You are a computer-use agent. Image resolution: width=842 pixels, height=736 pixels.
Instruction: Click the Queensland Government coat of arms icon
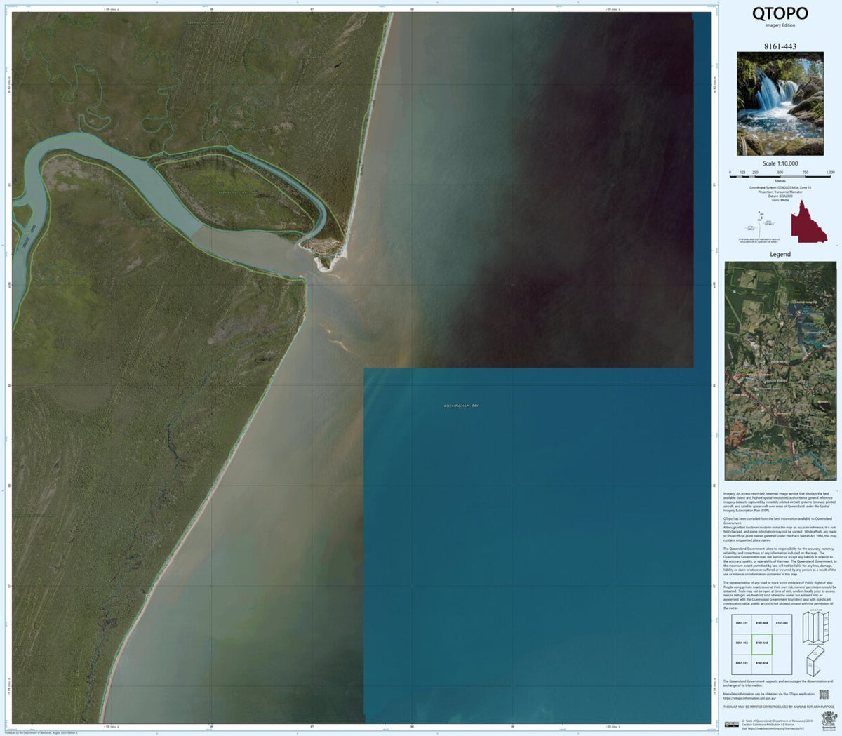click(829, 720)
